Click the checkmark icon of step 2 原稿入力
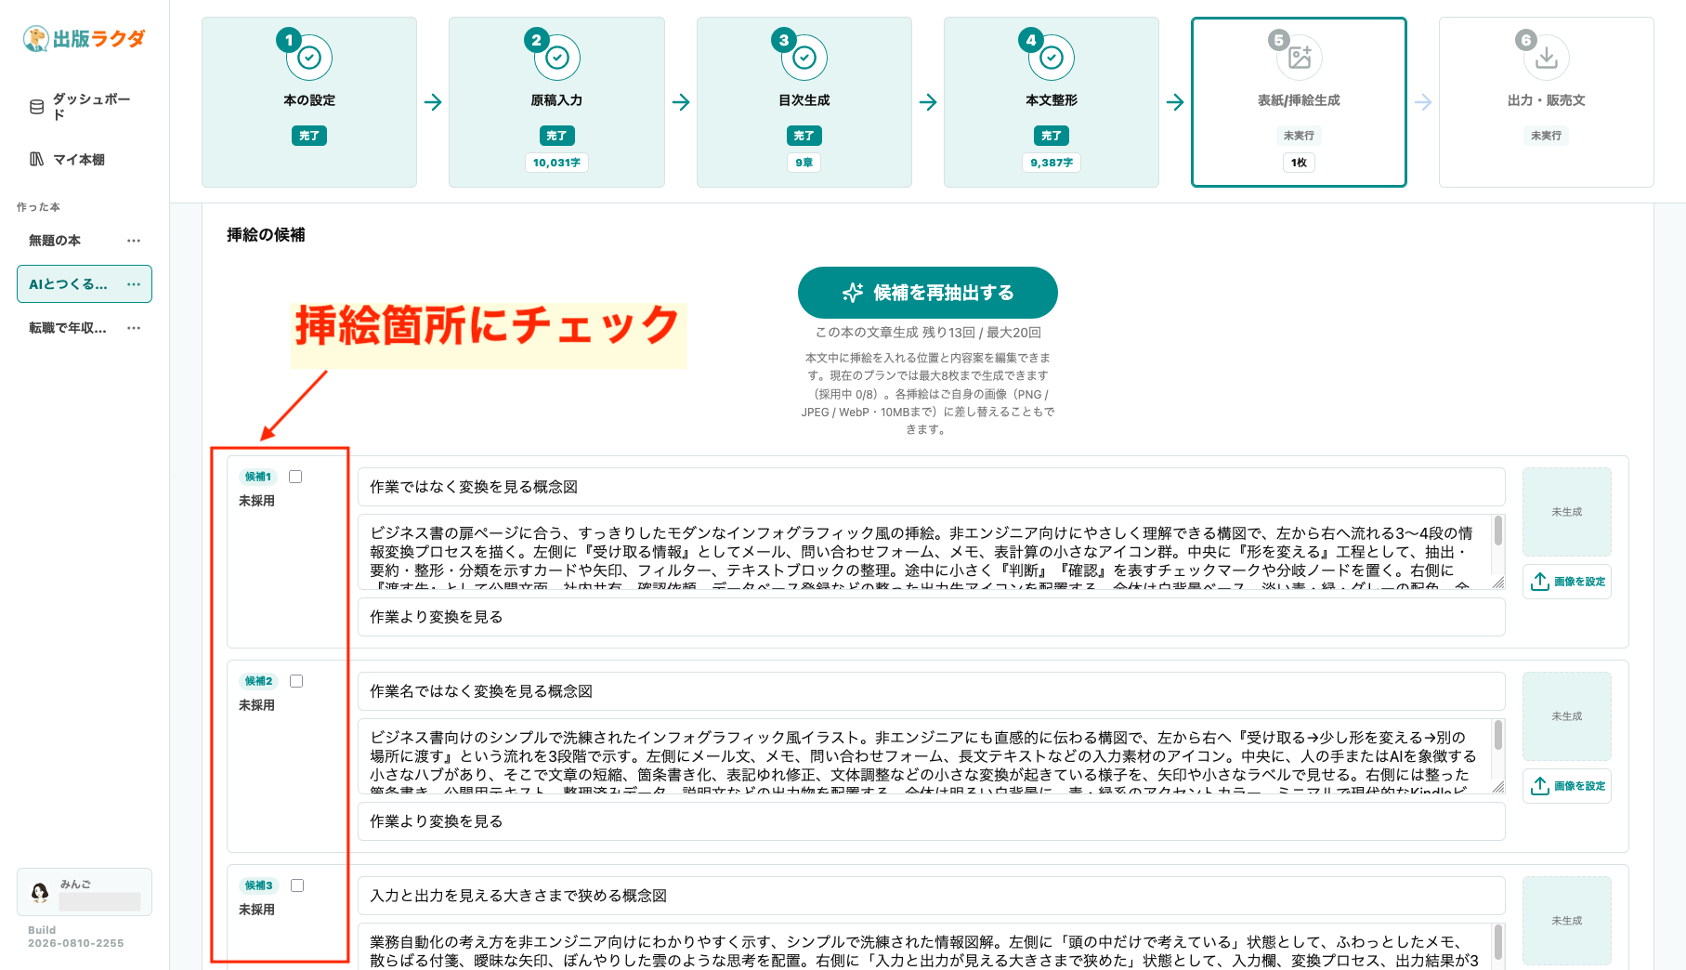 pos(557,58)
